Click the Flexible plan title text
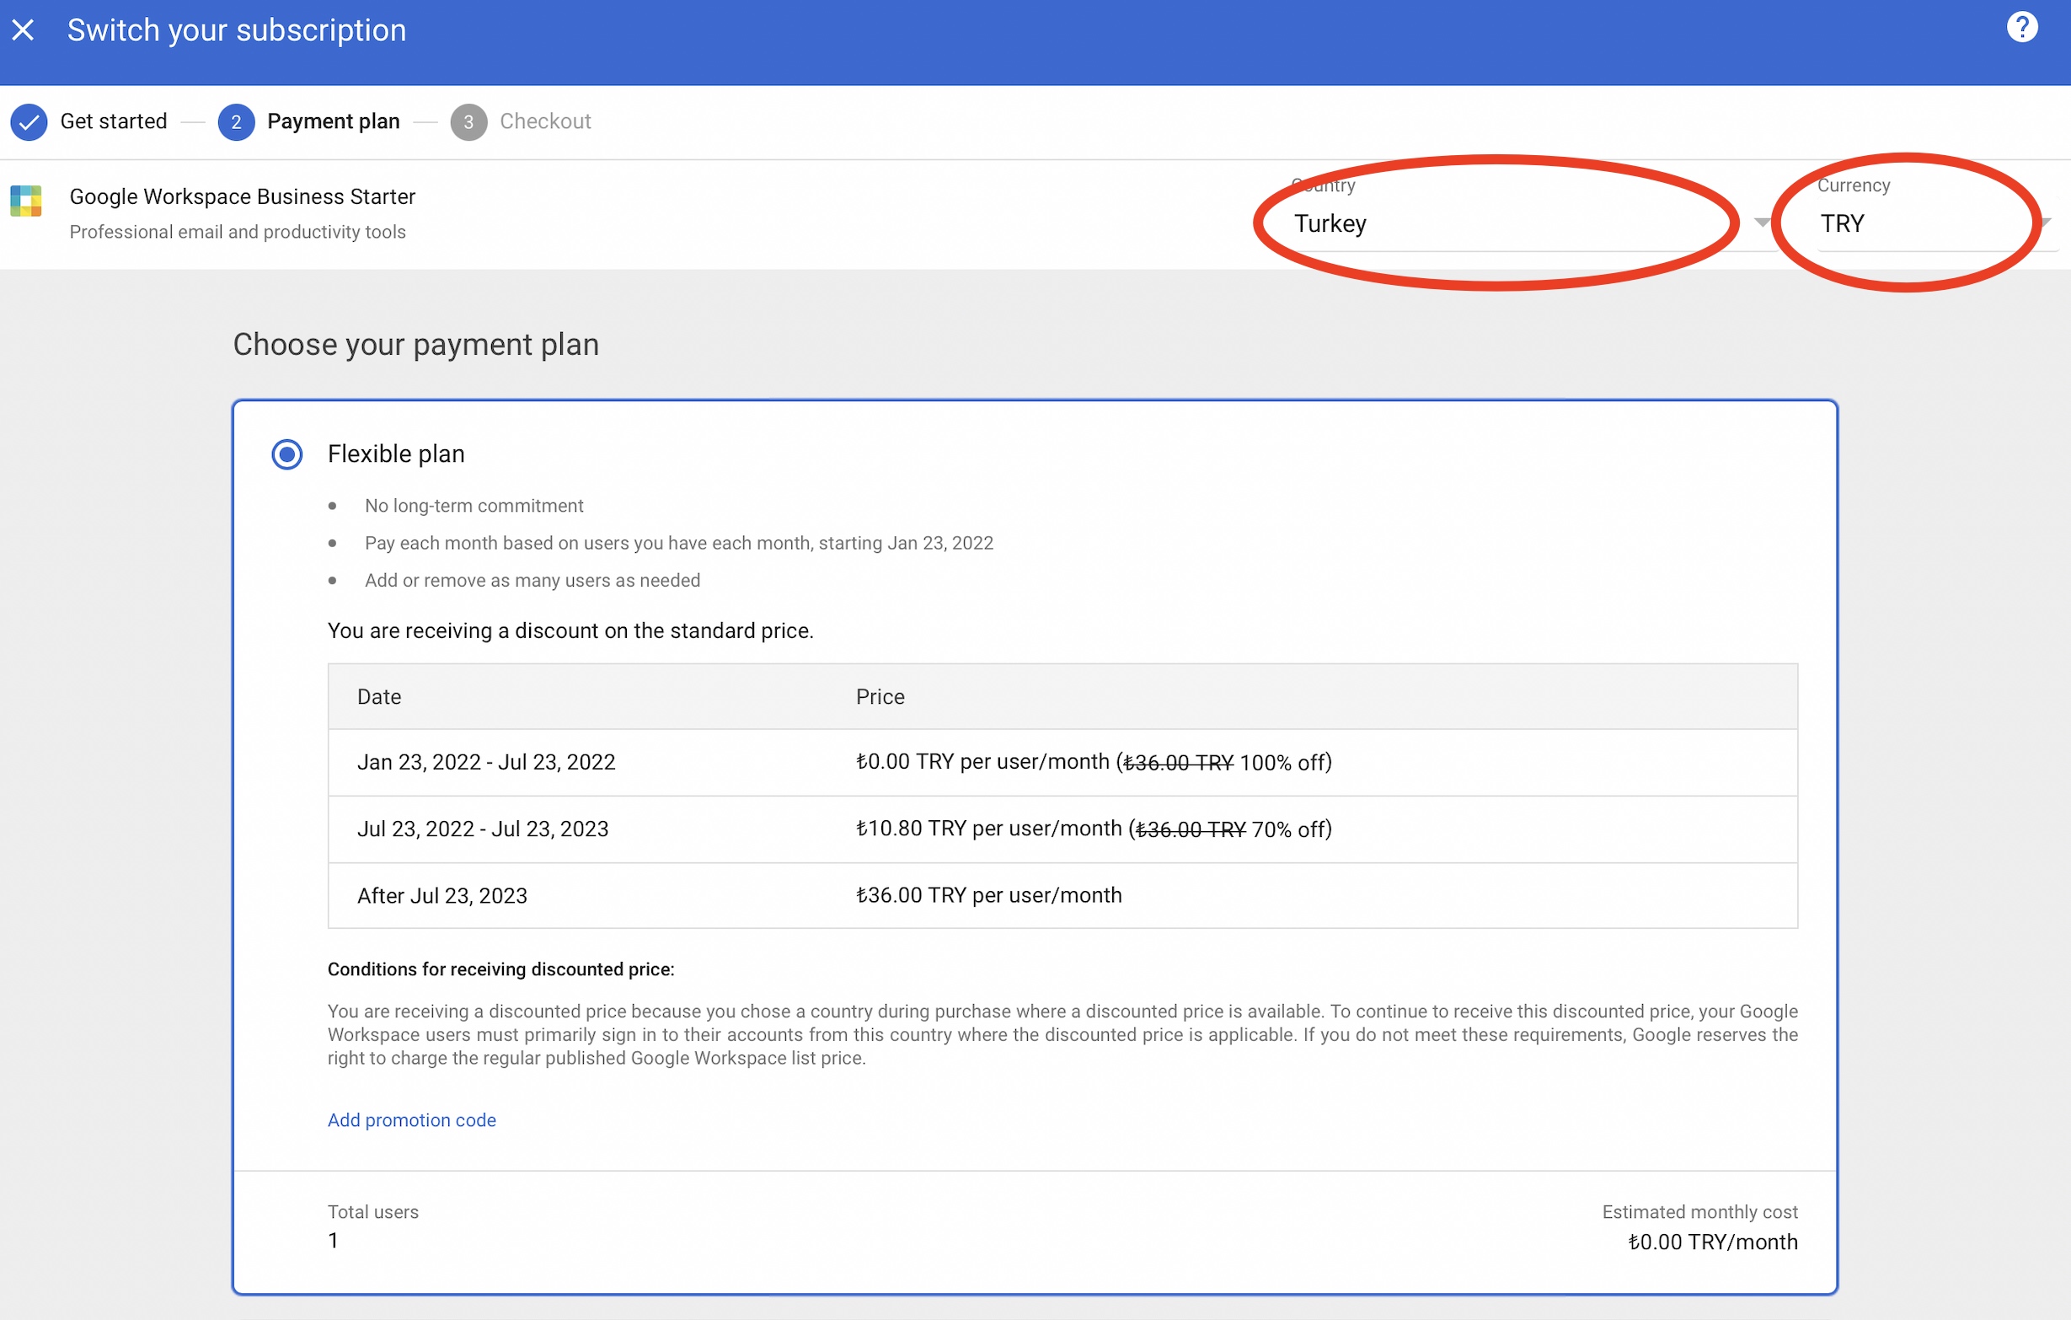The image size is (2071, 1320). point(396,453)
